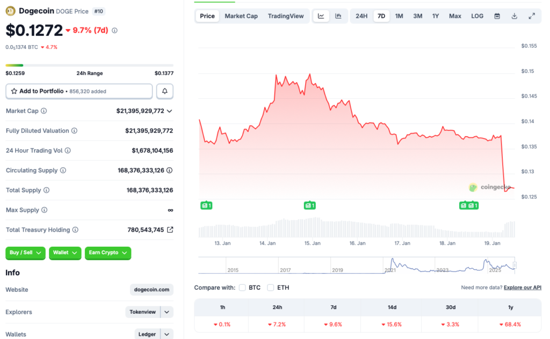Select the 1Y chart timeframe

click(436, 16)
